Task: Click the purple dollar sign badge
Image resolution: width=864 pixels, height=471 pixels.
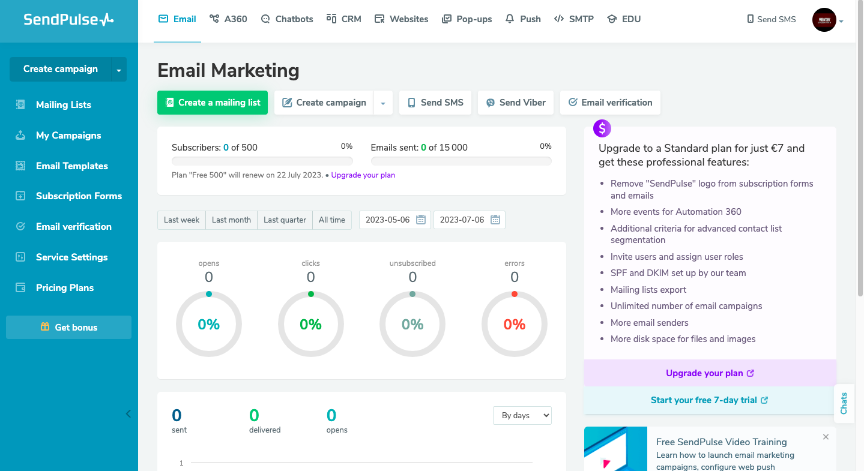Action: tap(602, 128)
